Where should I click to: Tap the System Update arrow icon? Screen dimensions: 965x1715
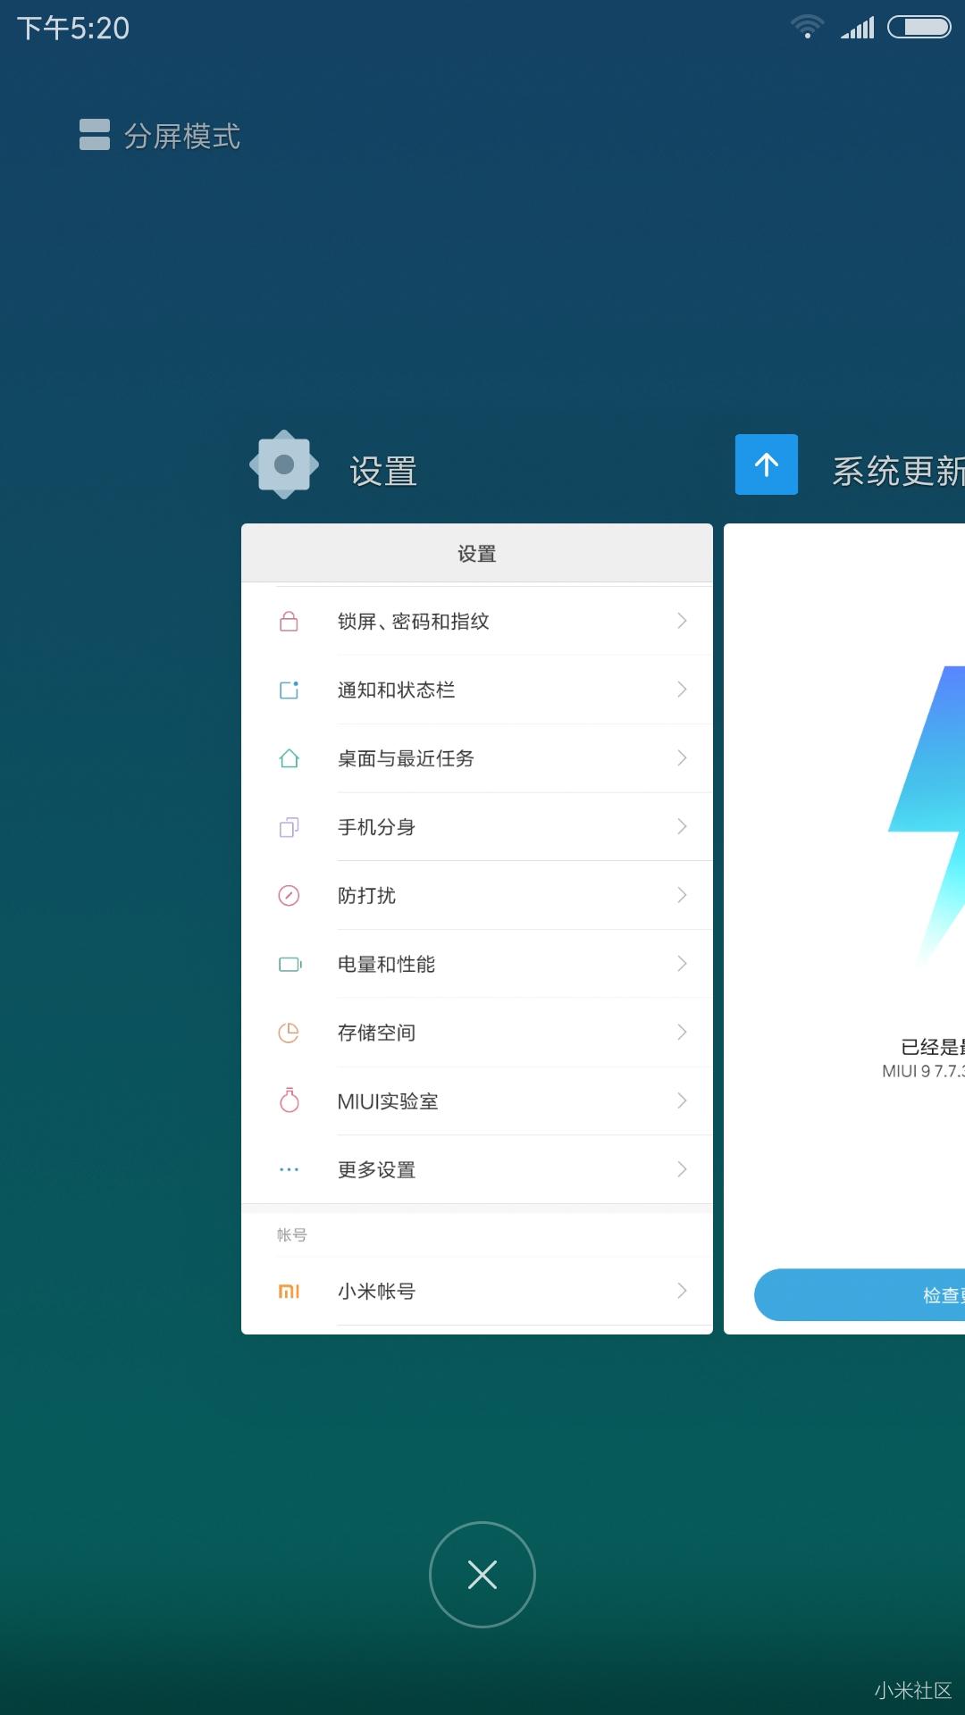767,464
